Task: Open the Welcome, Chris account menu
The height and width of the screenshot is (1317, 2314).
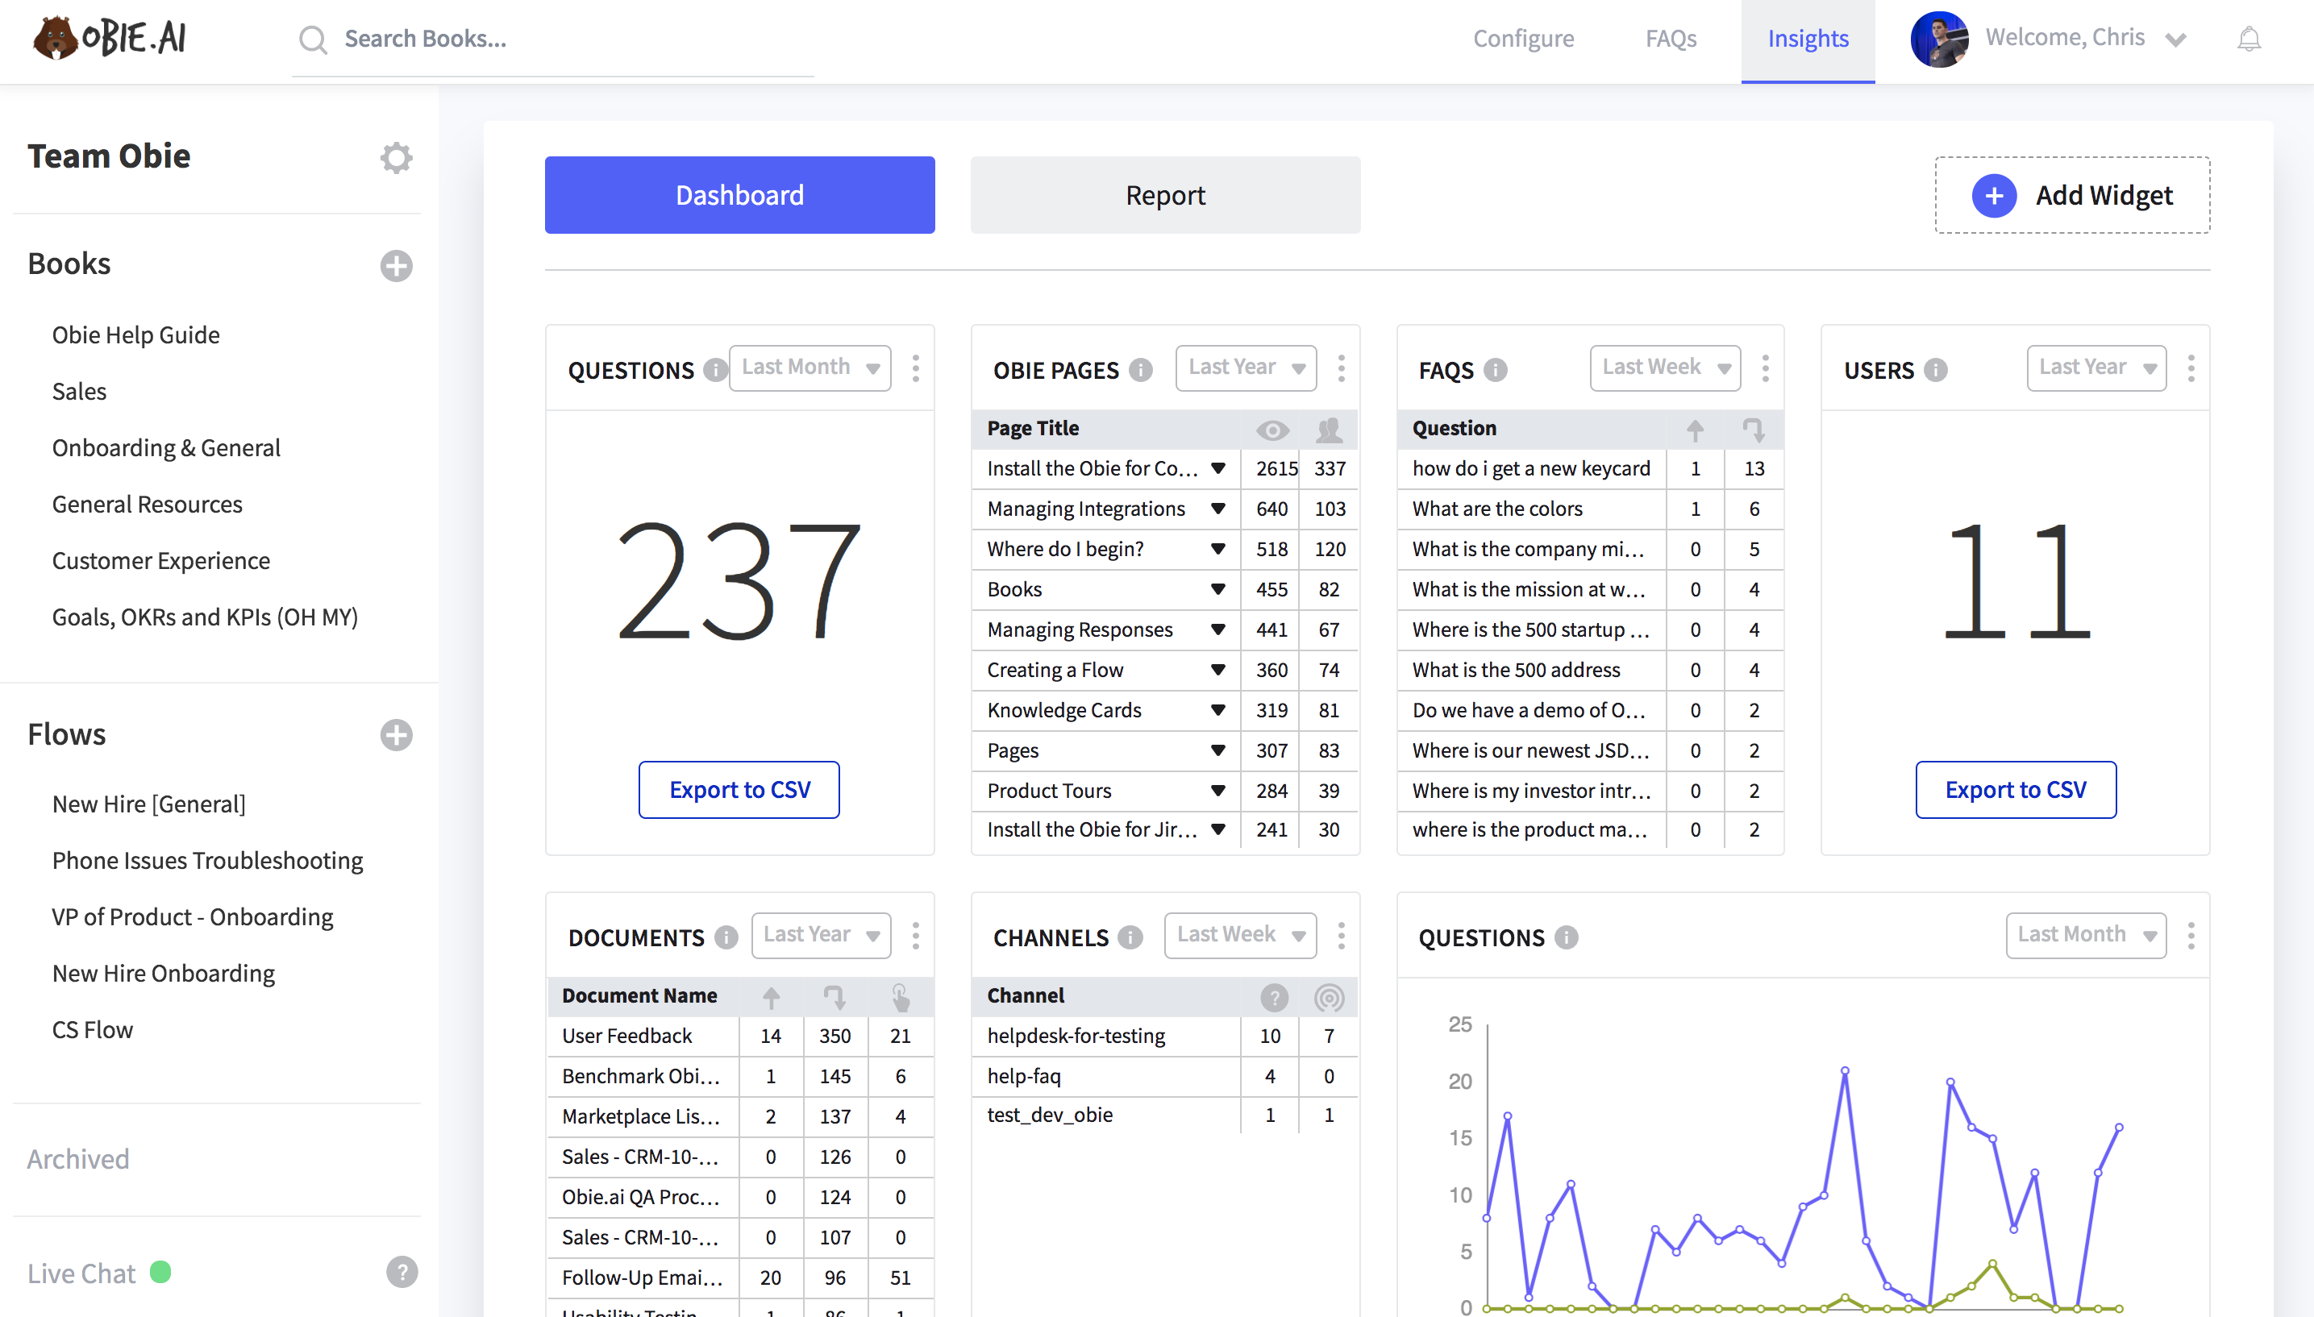Action: pos(2085,38)
